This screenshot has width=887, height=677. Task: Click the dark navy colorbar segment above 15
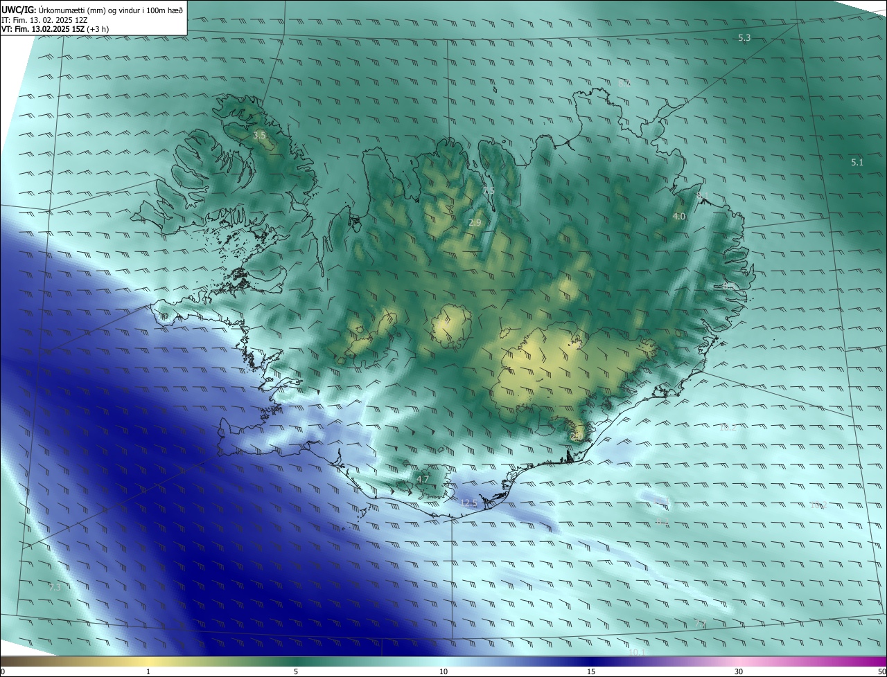point(591,661)
